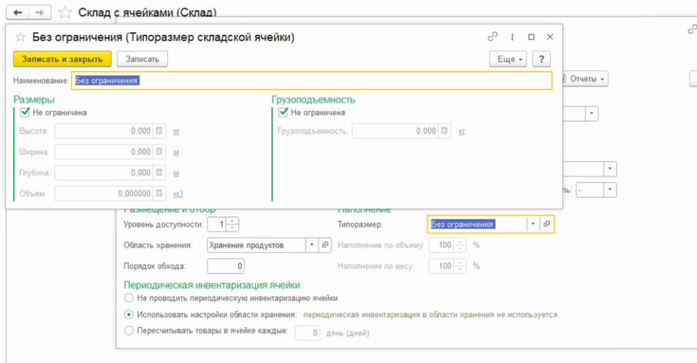
Task: Open the Еще menu
Action: [x=508, y=59]
